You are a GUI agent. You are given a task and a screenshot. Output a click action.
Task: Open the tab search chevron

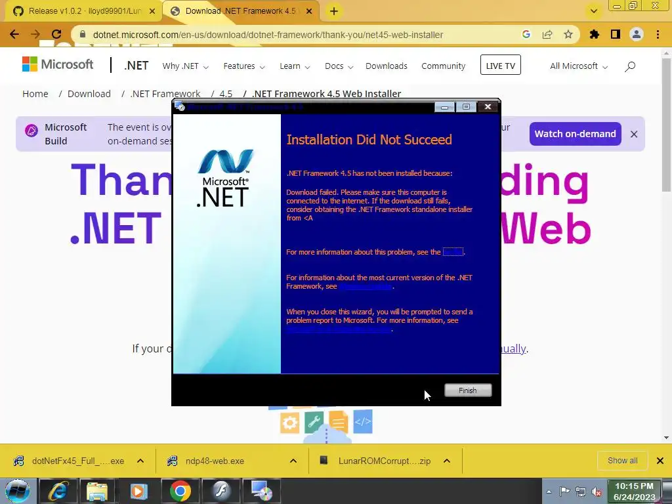[593, 11]
